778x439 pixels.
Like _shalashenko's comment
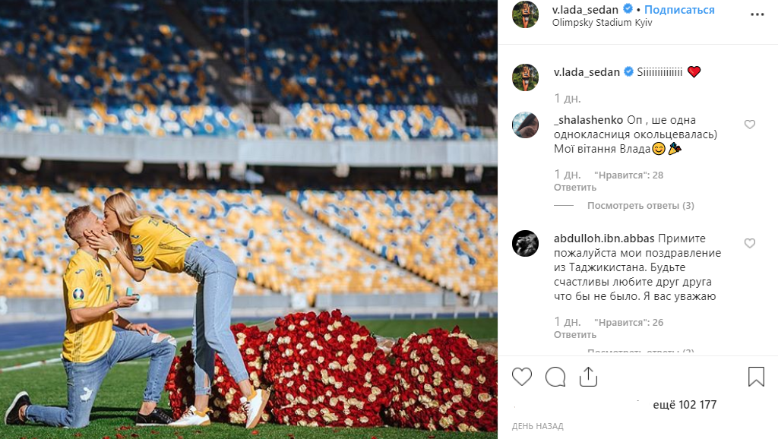point(750,125)
